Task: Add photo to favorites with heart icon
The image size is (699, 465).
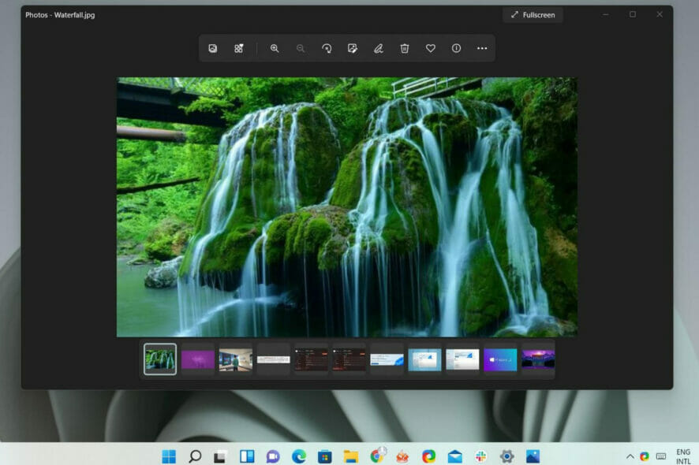Action: (430, 48)
